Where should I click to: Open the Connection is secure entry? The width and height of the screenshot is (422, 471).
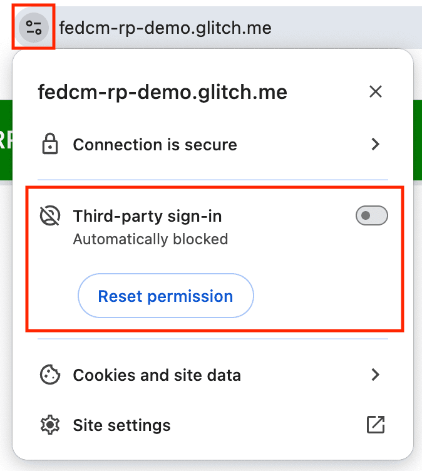point(155,145)
